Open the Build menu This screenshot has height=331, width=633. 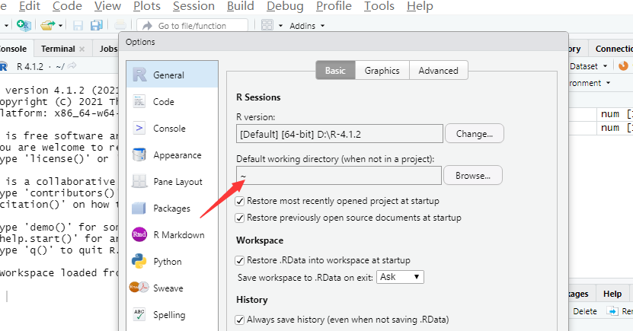(x=240, y=6)
